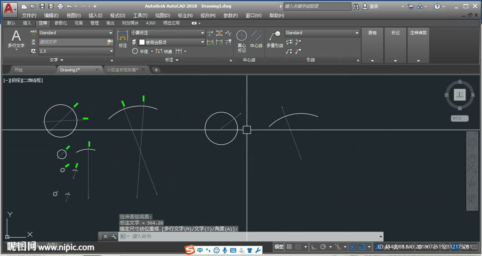The height and width of the screenshot is (256, 482).
Task: Open the 文件(F) menu
Action: [29, 16]
